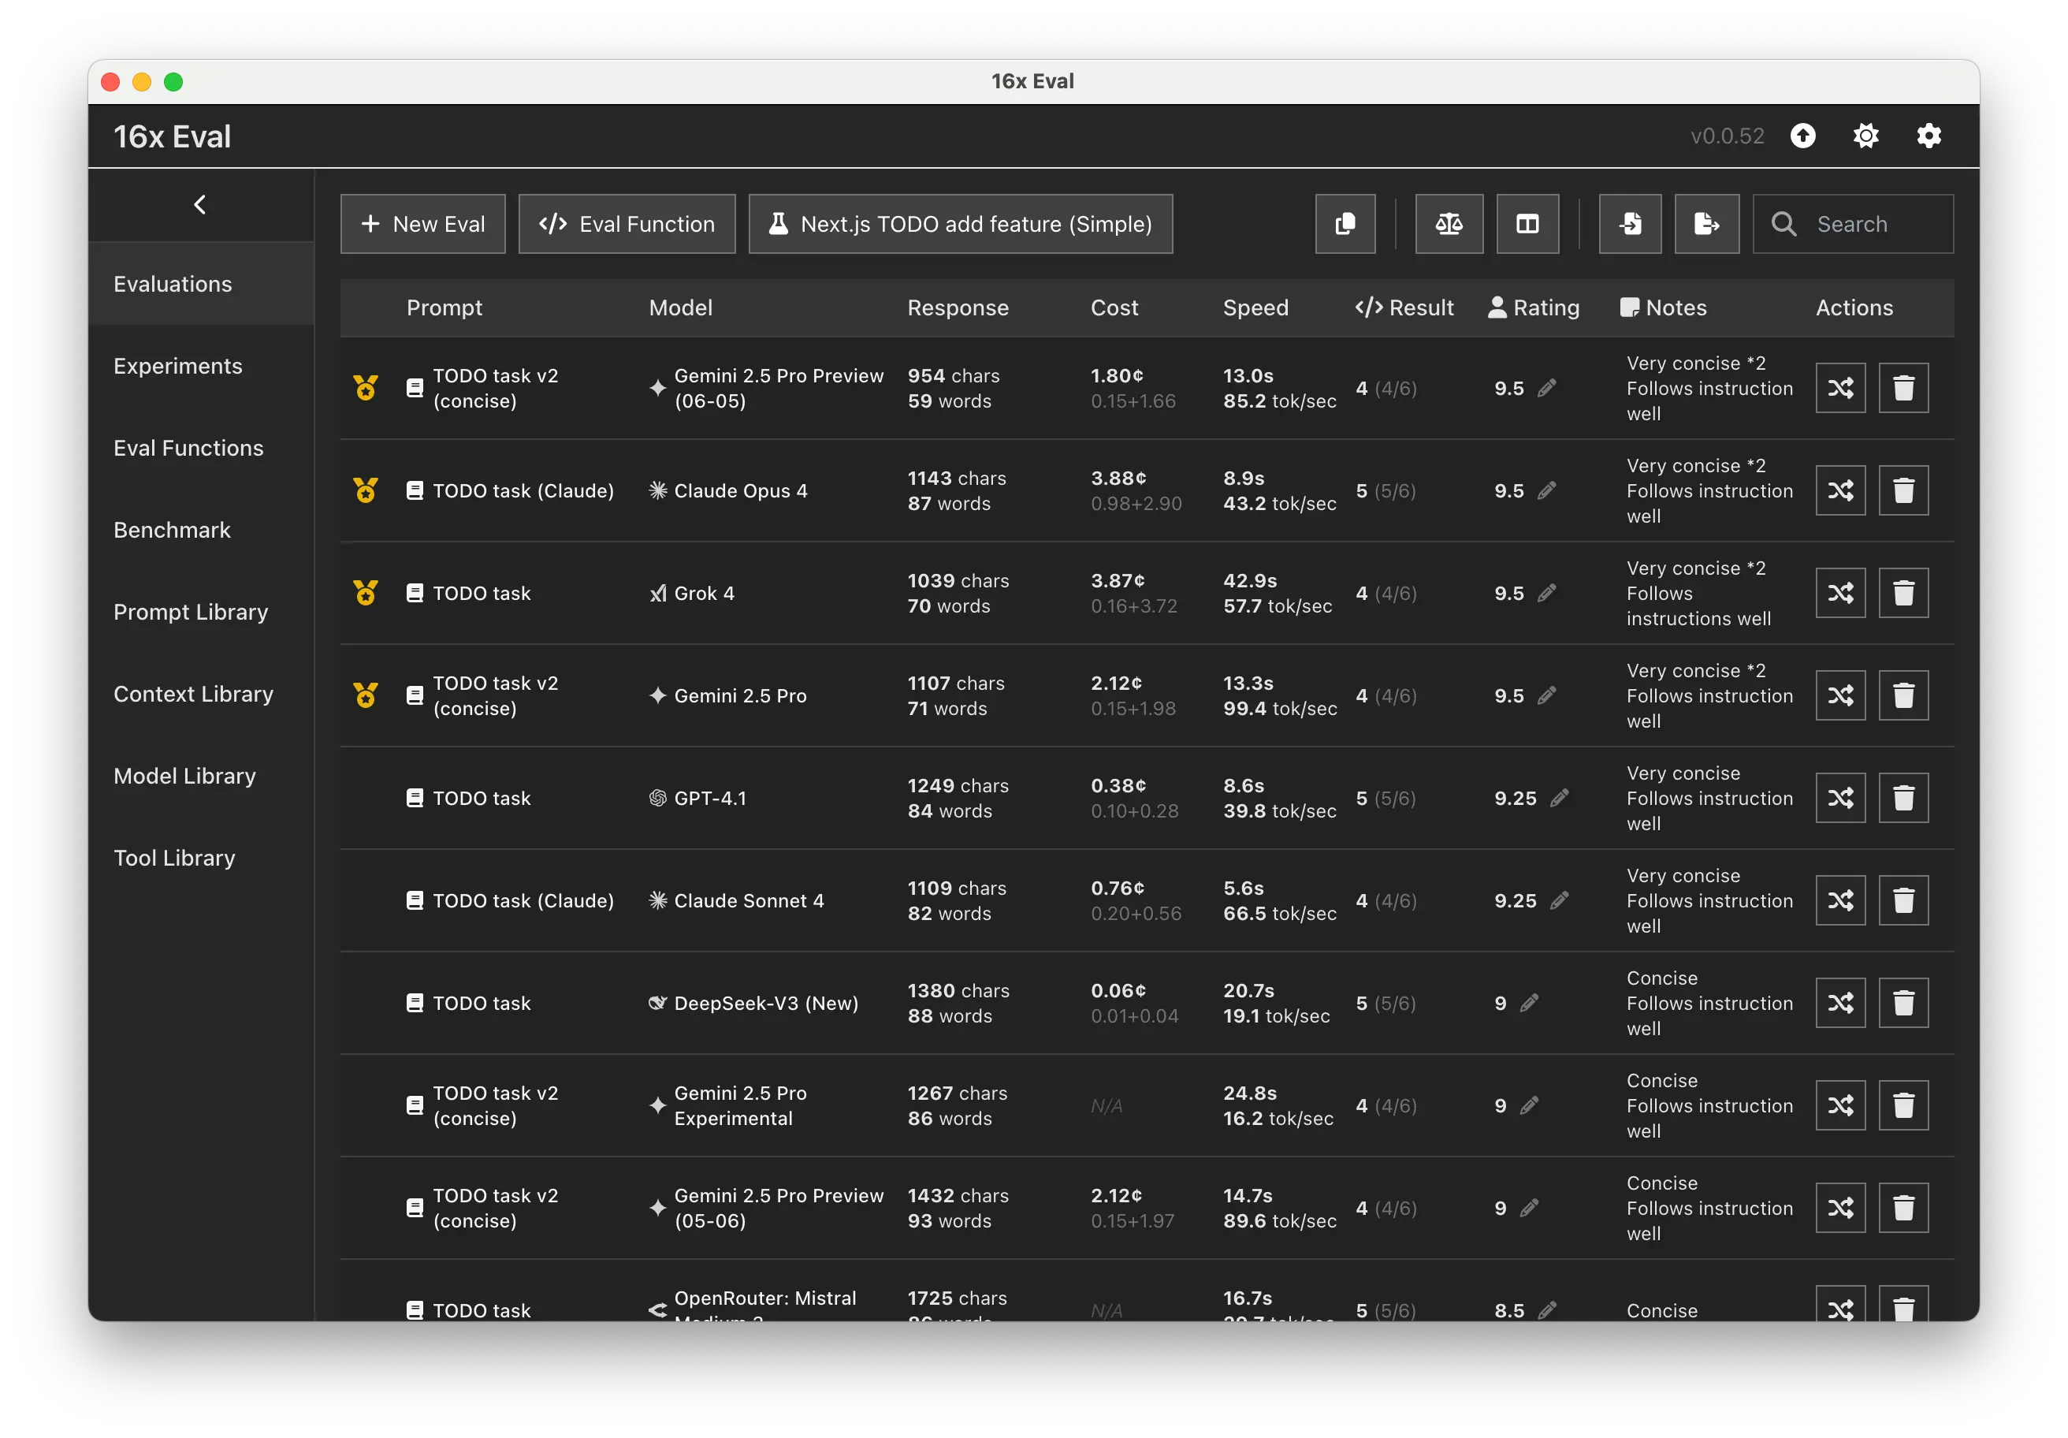The width and height of the screenshot is (2068, 1438).
Task: Edit rating pencil for GPT-4.1 row
Action: click(1559, 799)
